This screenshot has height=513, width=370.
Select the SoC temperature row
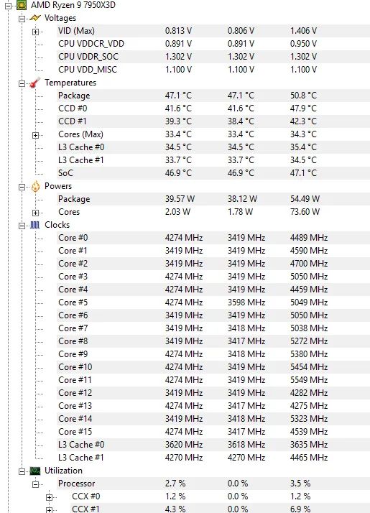click(213, 172)
